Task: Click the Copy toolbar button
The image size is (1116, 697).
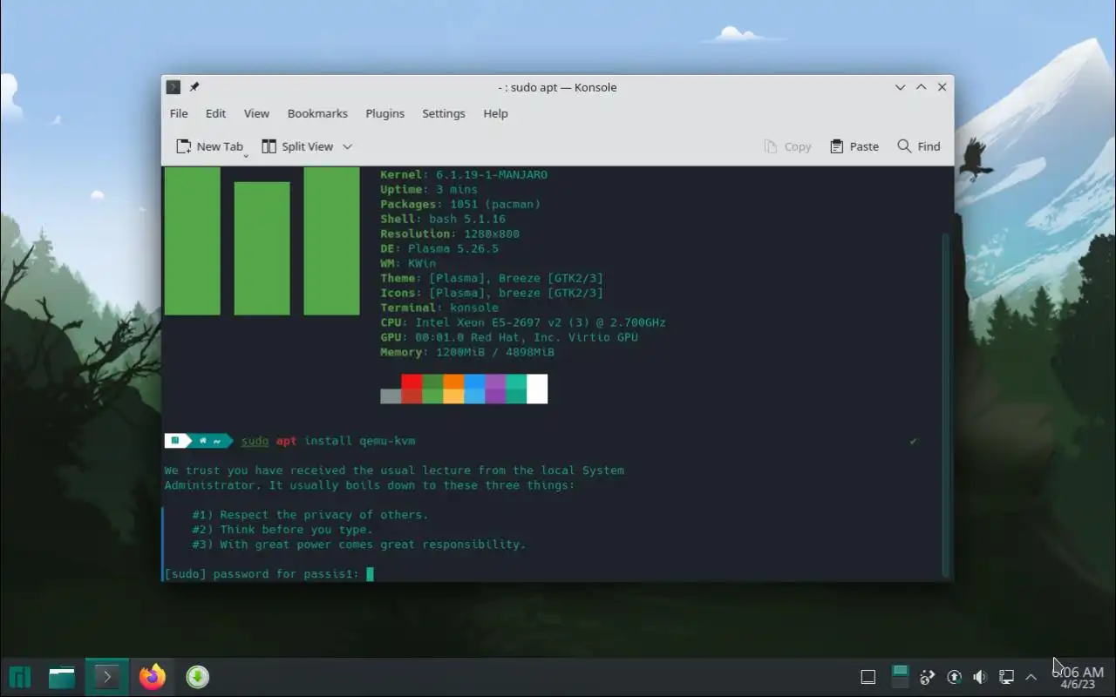Action: [x=787, y=146]
